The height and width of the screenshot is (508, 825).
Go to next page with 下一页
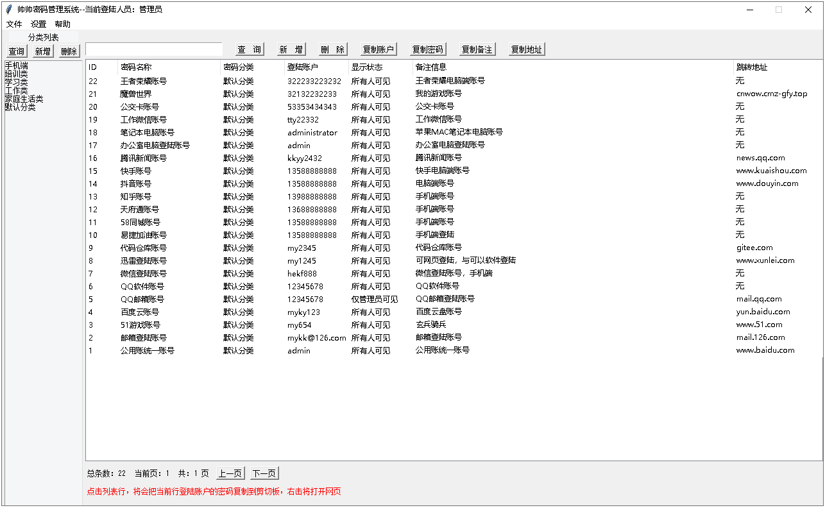click(264, 473)
